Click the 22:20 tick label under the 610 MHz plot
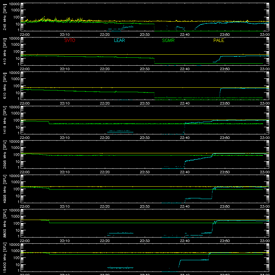Viewport: 275px width, 275px height. [x=105, y=103]
